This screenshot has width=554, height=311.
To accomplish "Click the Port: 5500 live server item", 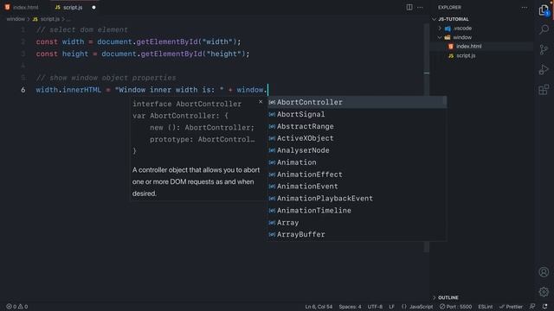I will [455, 307].
